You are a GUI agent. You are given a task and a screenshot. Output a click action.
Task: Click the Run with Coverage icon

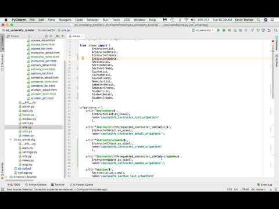230,30
